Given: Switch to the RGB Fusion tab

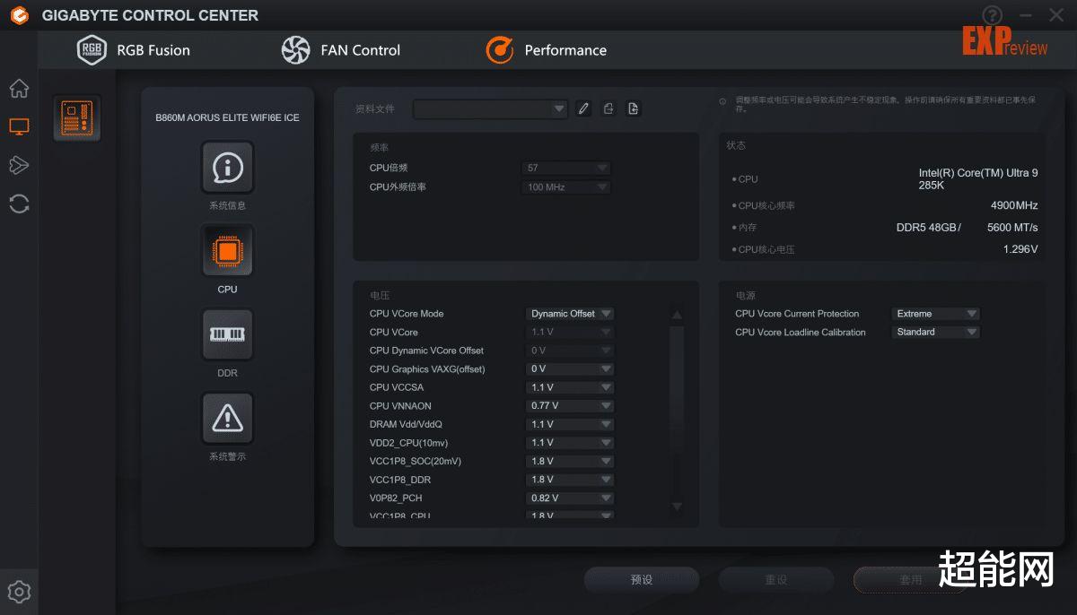Looking at the screenshot, I should point(135,50).
